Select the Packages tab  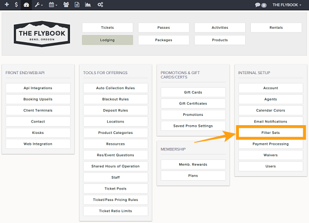164,40
